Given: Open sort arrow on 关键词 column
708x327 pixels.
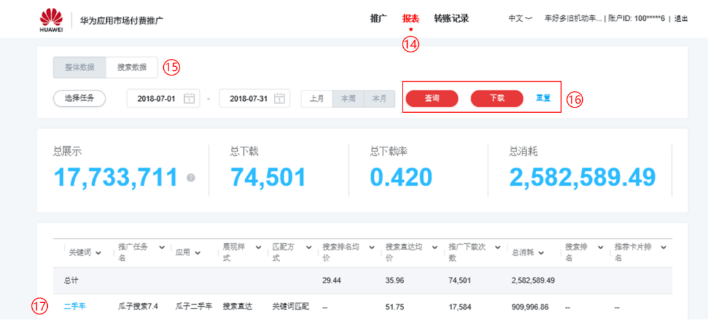Looking at the screenshot, I should coord(98,253).
